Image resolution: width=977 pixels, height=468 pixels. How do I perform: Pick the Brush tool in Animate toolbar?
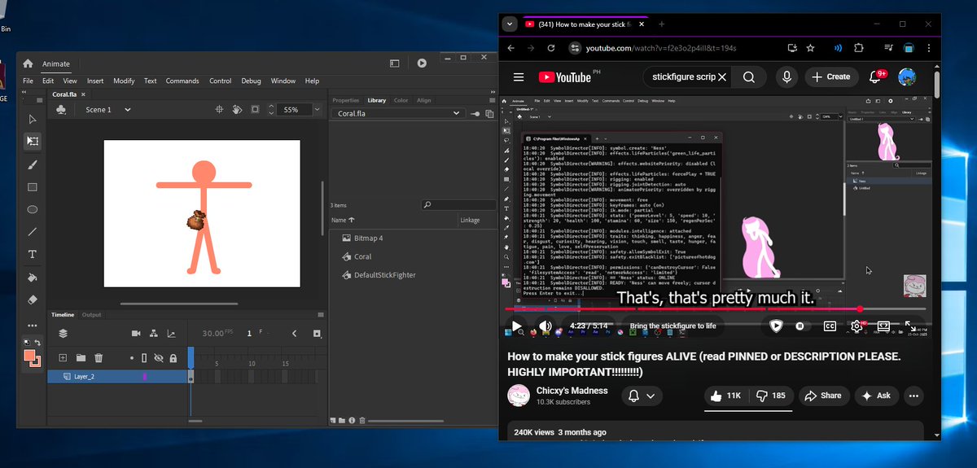click(x=33, y=164)
